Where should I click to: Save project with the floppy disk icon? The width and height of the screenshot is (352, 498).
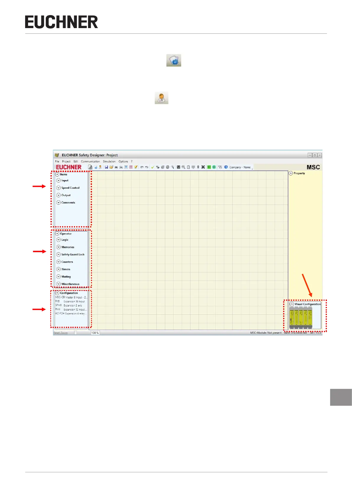pos(106,167)
